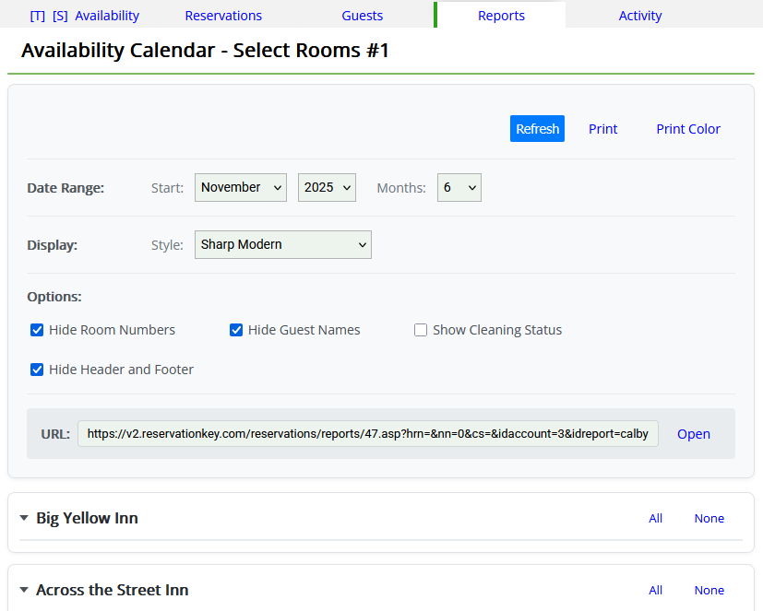Collapse the Across the Street Inn section
The height and width of the screenshot is (611, 763).
coord(24,590)
